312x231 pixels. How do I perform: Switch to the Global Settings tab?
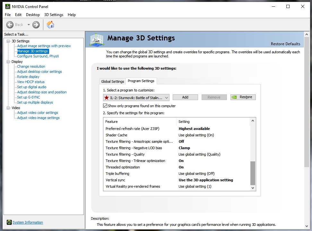[112, 81]
